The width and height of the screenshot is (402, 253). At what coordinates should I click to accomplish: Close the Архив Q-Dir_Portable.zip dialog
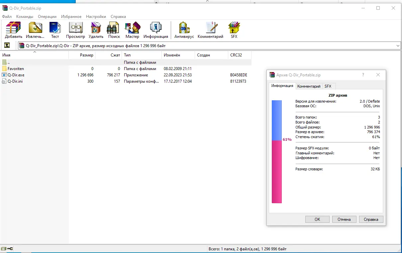point(378,75)
